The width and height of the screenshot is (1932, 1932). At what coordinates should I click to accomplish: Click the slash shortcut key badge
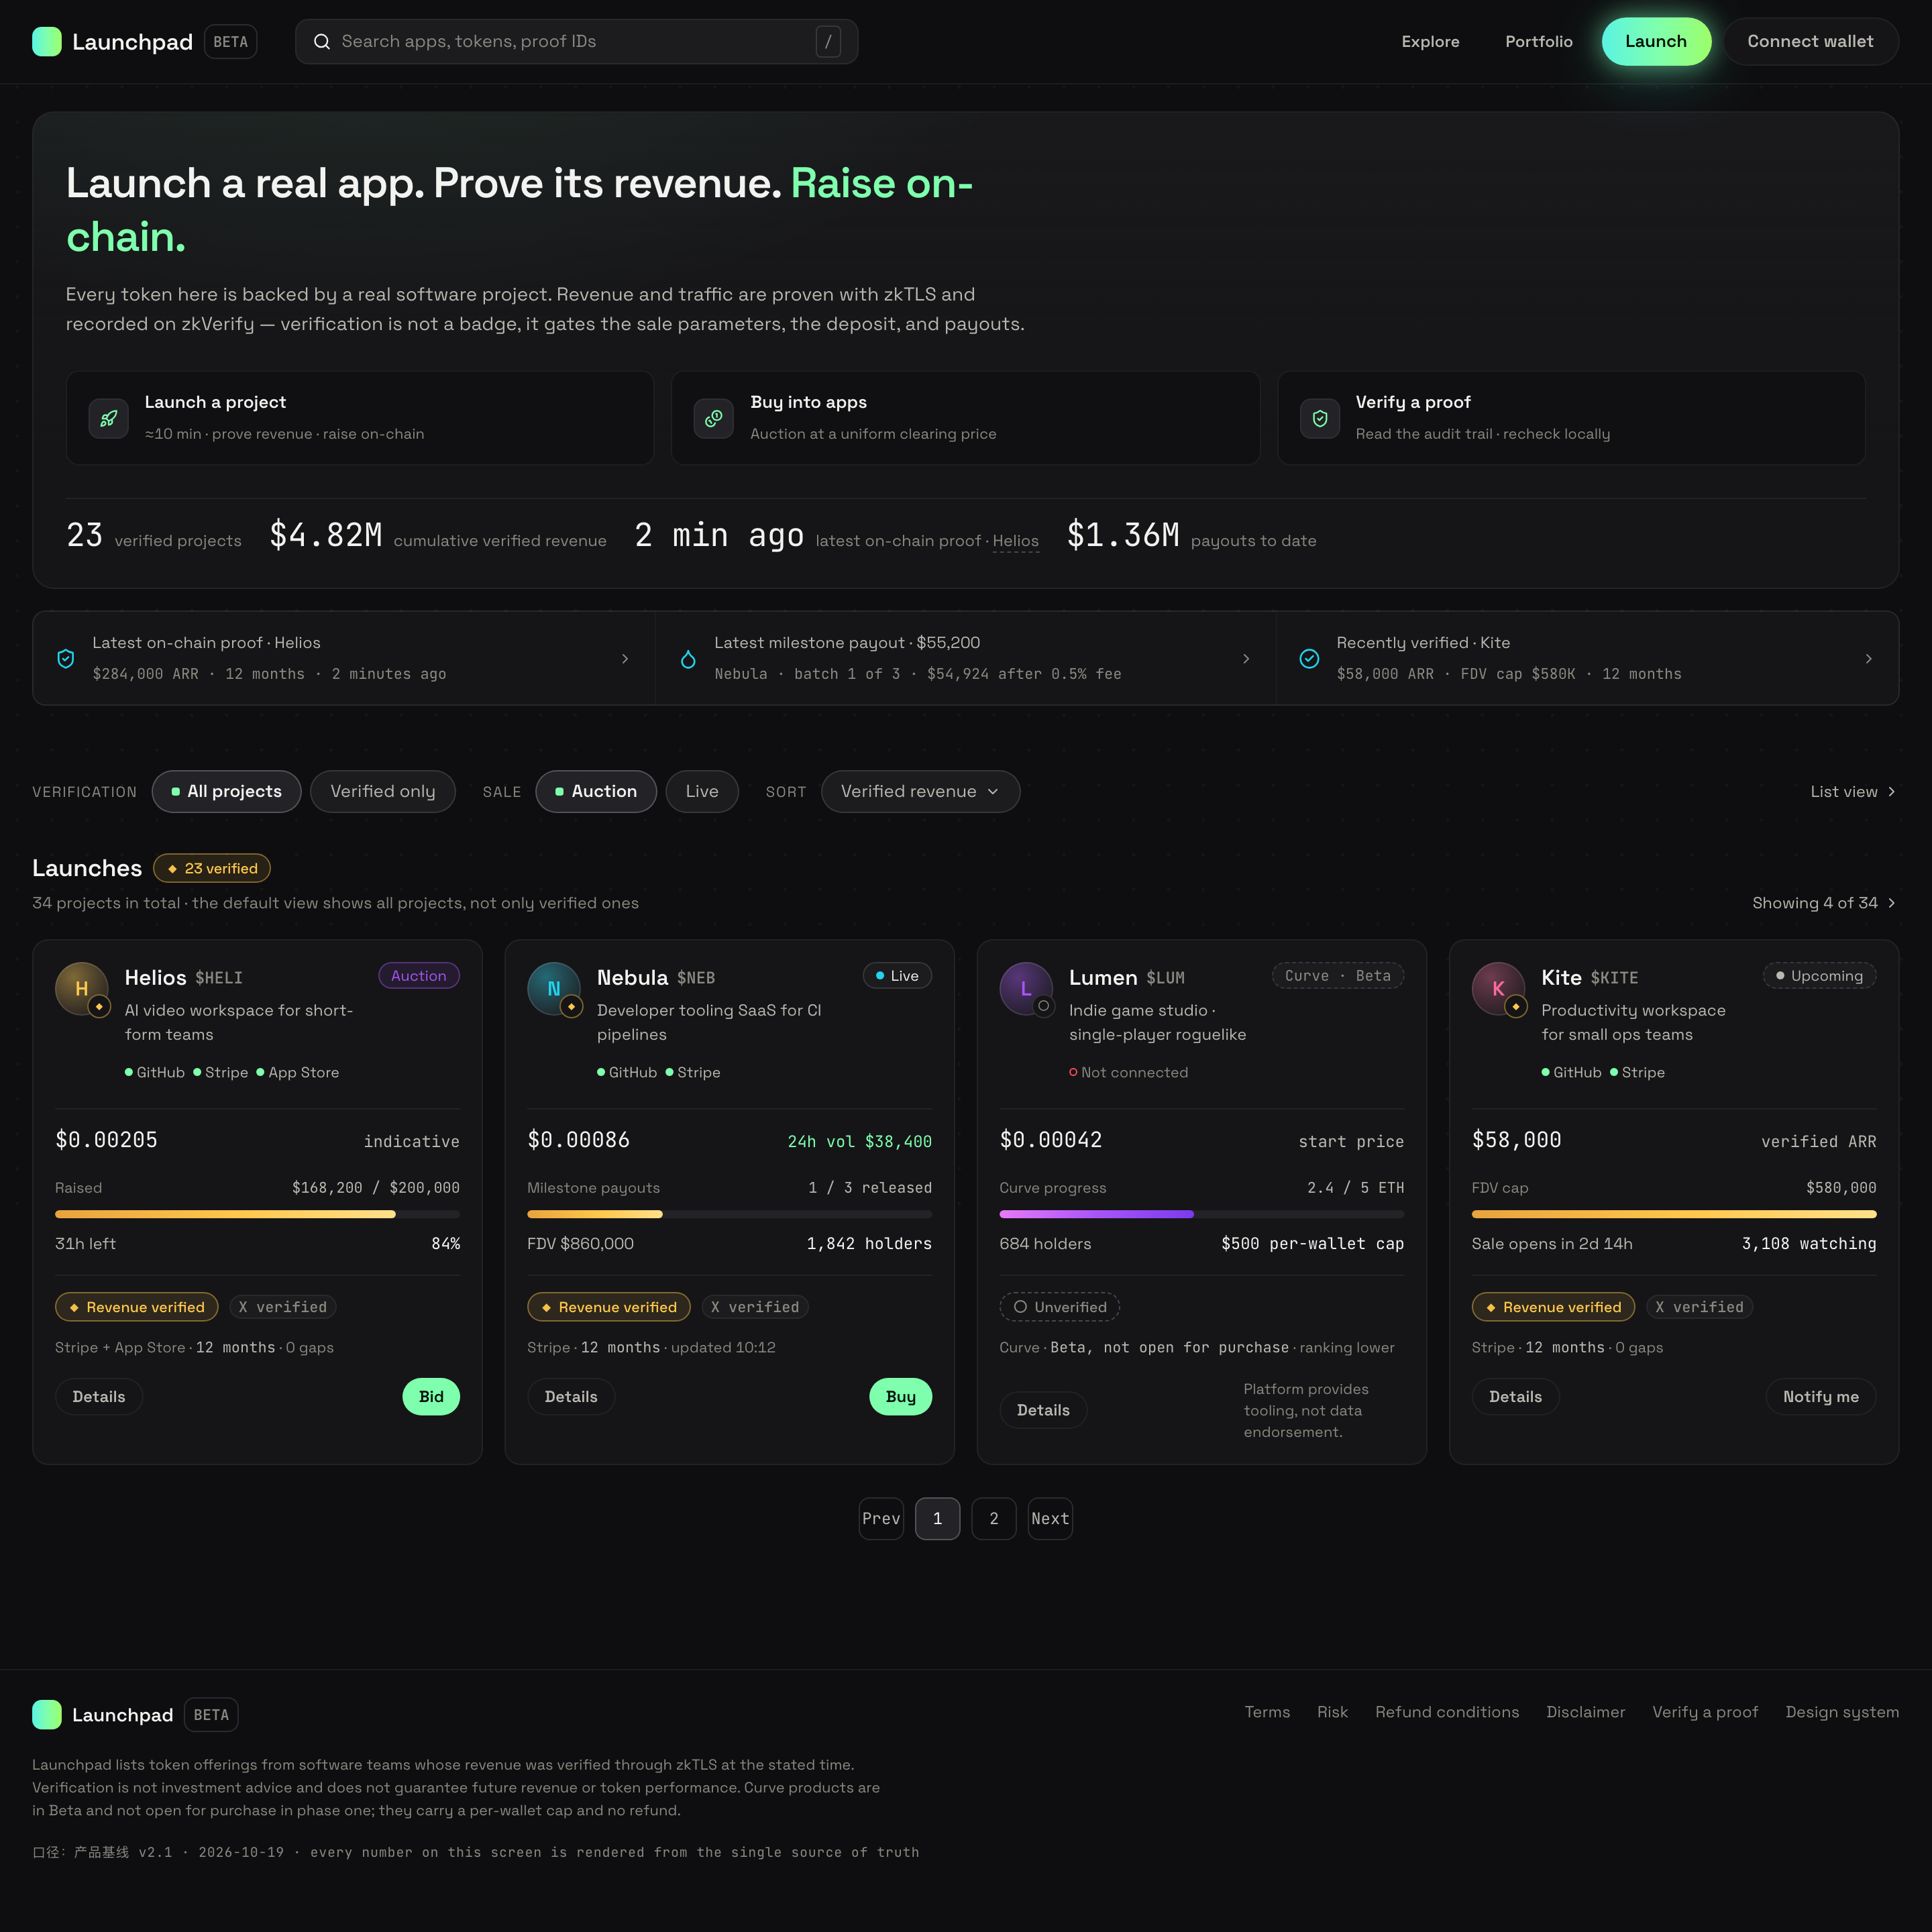tap(828, 41)
